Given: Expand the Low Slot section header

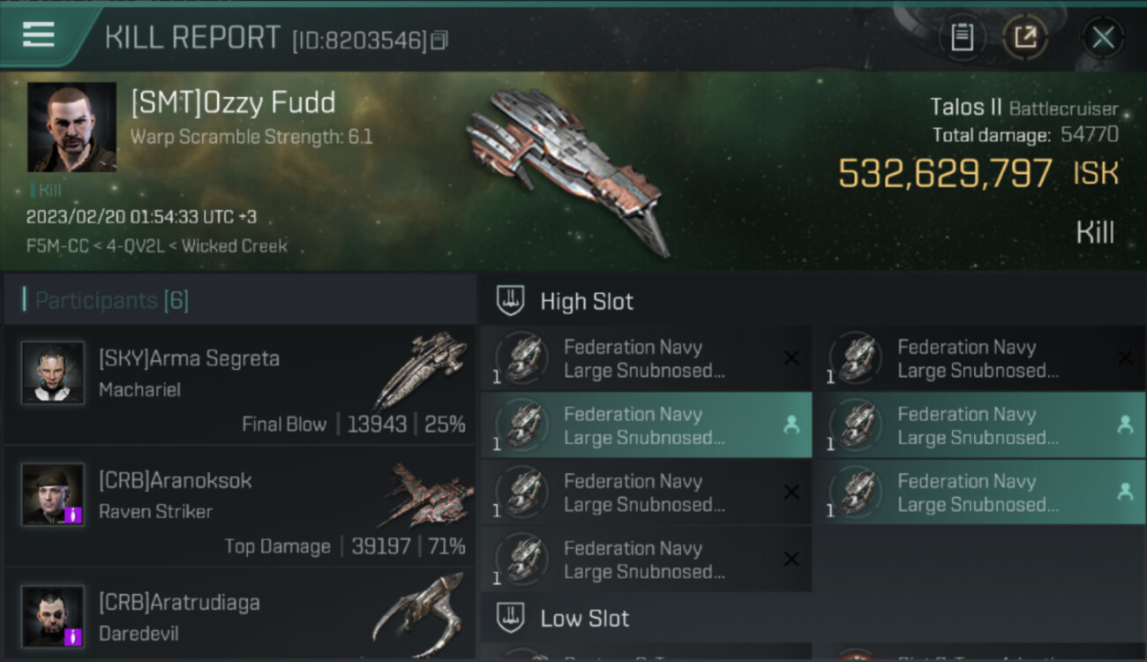Looking at the screenshot, I should coord(584,619).
